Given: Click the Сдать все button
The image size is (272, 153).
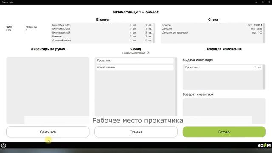Looking at the screenshot, I should tap(48, 132).
